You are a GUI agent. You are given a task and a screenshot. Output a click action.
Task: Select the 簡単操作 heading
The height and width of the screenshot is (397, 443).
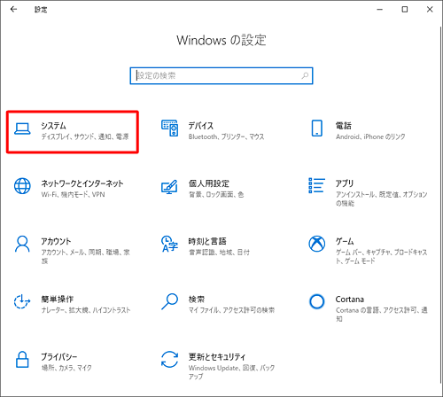point(57,300)
